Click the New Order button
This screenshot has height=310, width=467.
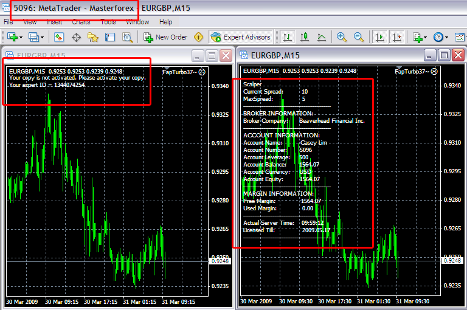click(x=165, y=37)
